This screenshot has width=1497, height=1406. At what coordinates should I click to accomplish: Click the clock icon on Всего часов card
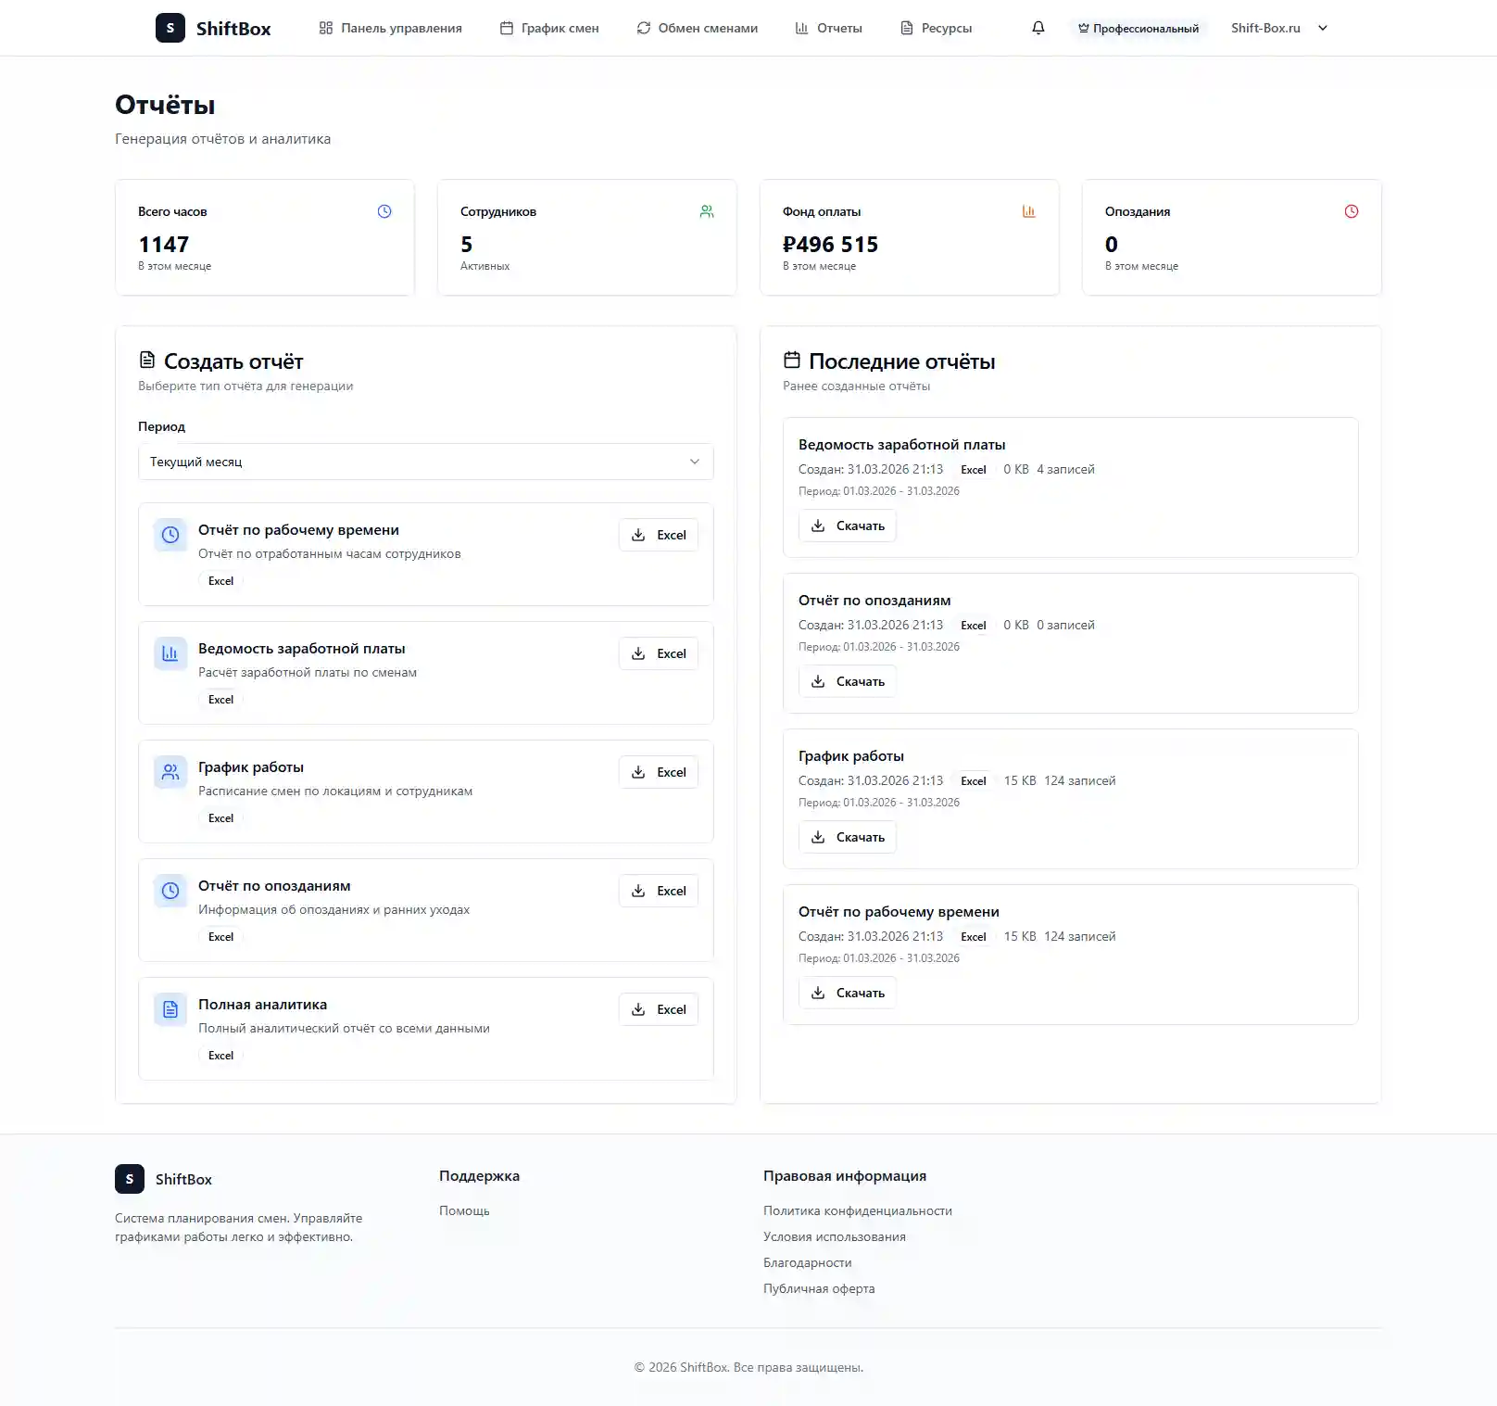(x=384, y=211)
